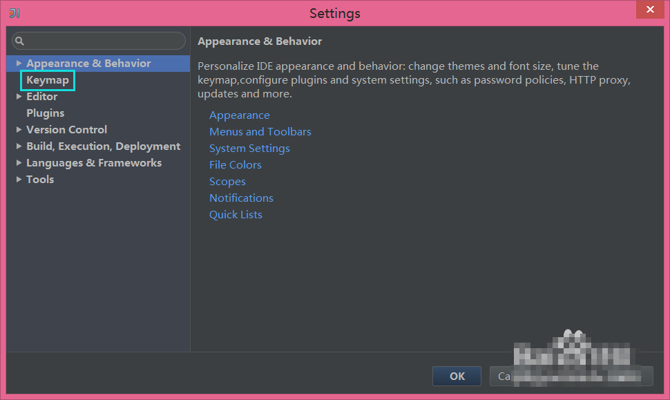Expand the Languages & Frameworks arrow
The width and height of the screenshot is (670, 400).
point(19,163)
